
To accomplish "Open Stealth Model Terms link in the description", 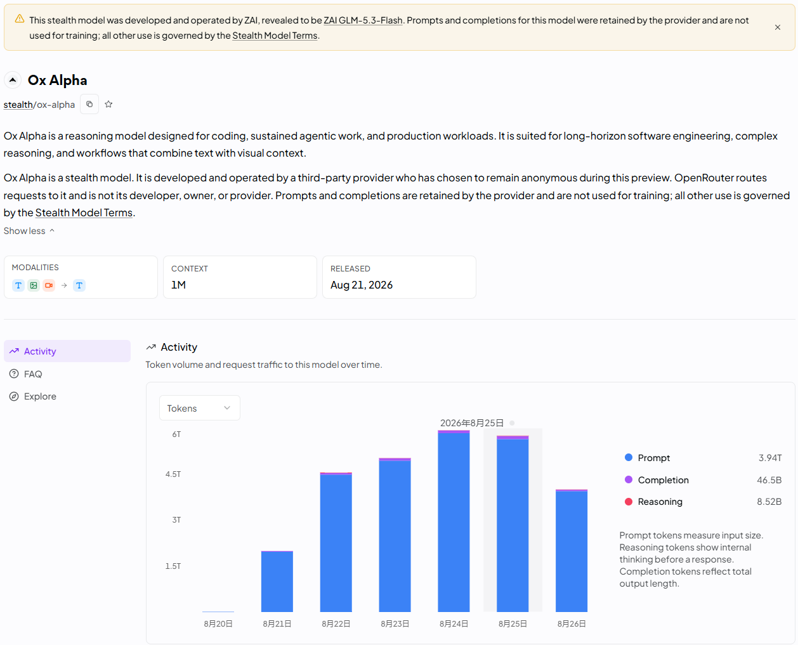I will click(x=84, y=212).
